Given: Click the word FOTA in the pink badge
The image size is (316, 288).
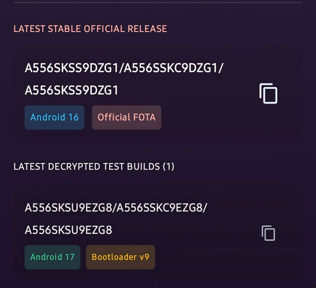Looking at the screenshot, I should click(144, 117).
